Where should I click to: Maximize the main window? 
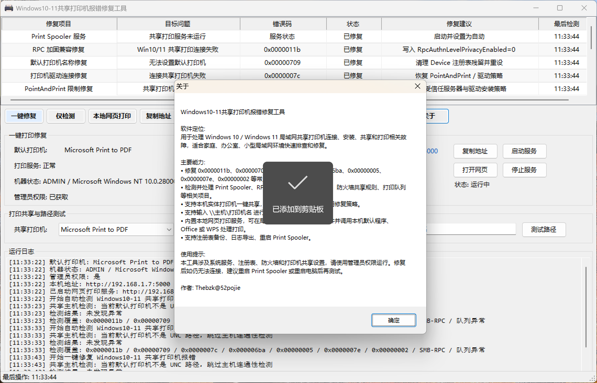click(x=560, y=8)
